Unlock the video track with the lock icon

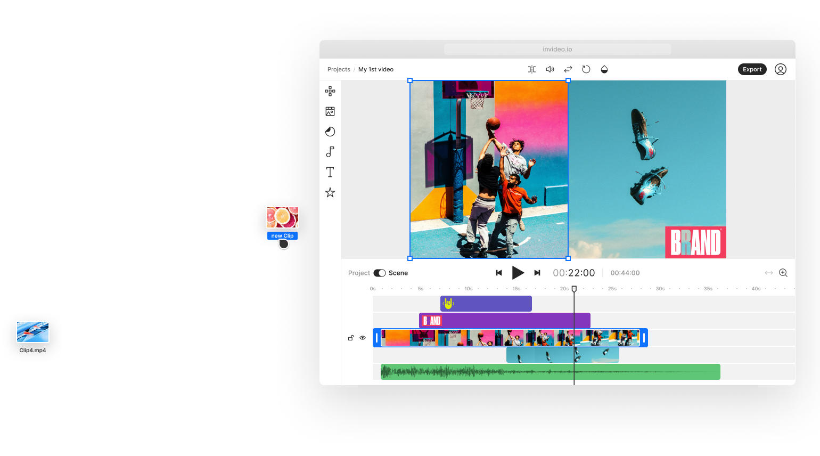[351, 338]
